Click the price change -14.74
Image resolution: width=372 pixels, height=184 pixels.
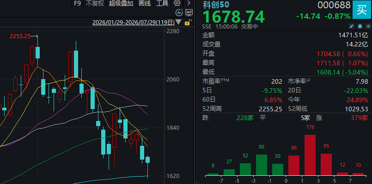pyautogui.click(x=308, y=16)
